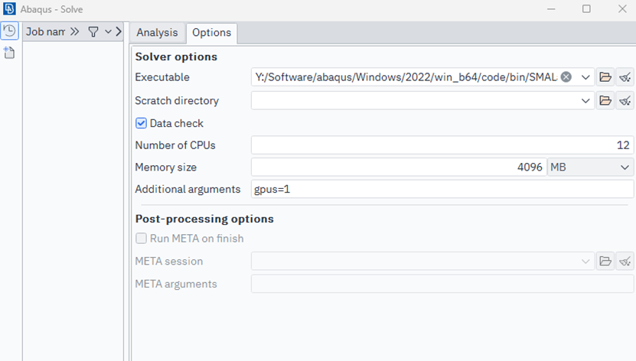Click the Number of CPUs field
Viewport: 636px width, 361px height.
[x=442, y=145]
